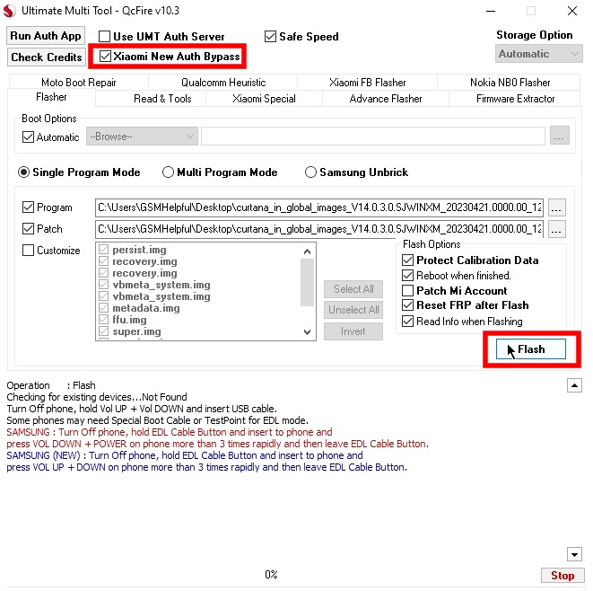Enable Patch Mi Account option
Screen dimensions: 593x591
(407, 290)
